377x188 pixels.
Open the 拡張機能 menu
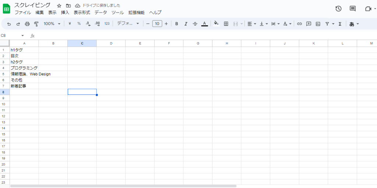(136, 12)
